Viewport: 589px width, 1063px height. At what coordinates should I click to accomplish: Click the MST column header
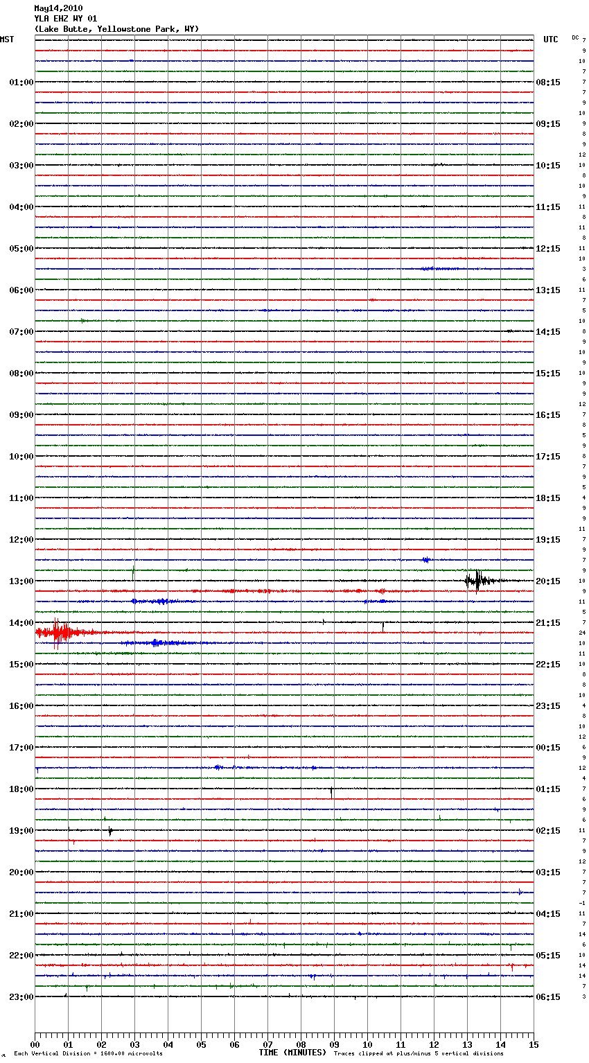click(7, 39)
